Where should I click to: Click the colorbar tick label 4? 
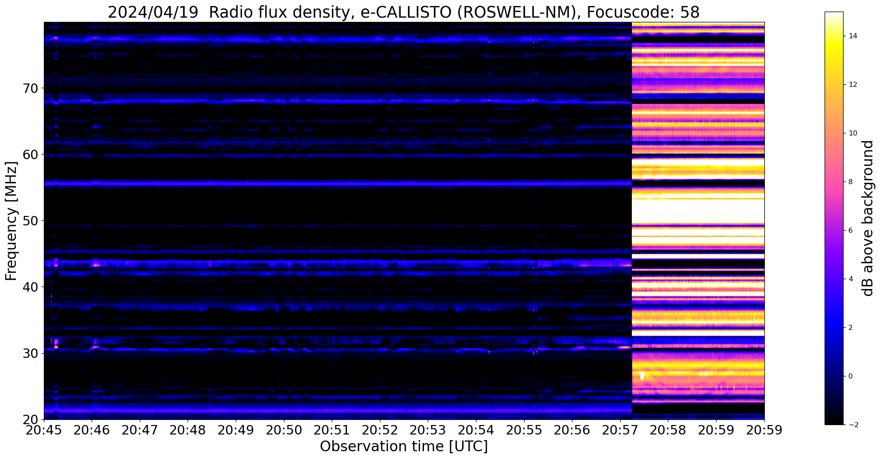click(850, 279)
